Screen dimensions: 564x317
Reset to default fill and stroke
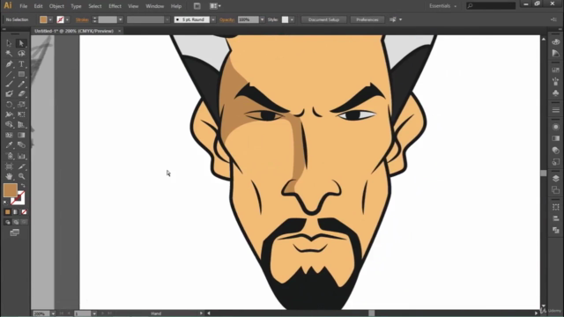(x=5, y=203)
